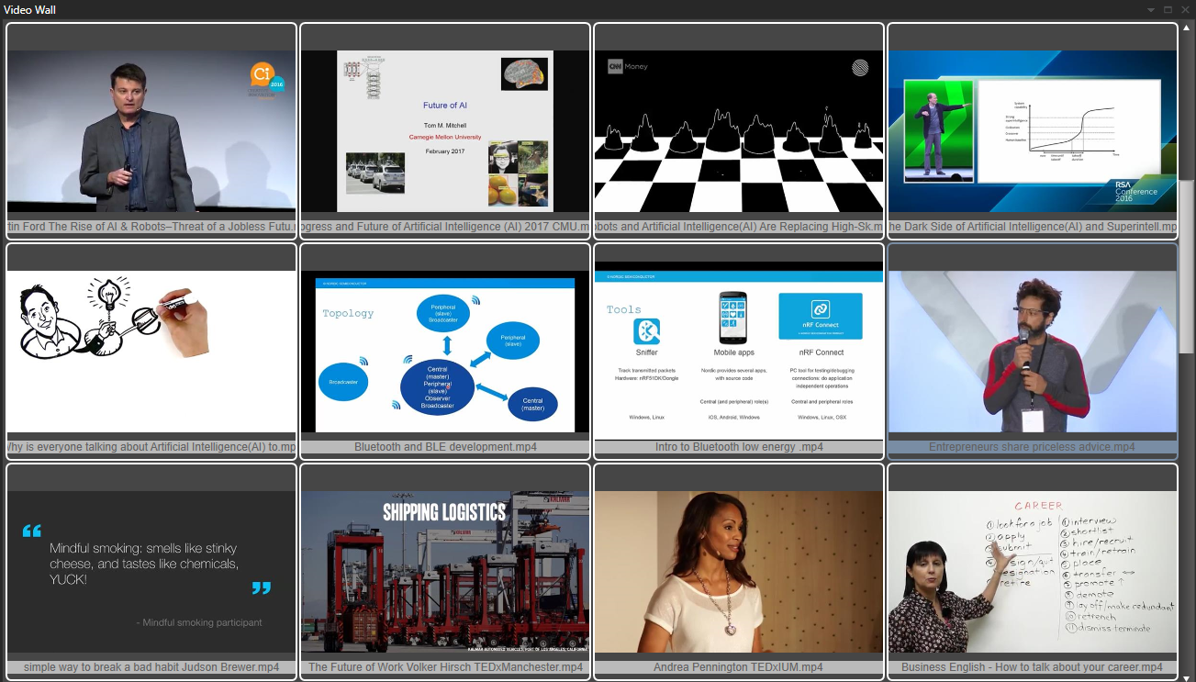1196x682 pixels.
Task: Select the Entrepreneurs share priceless advice video
Action: tap(1033, 352)
